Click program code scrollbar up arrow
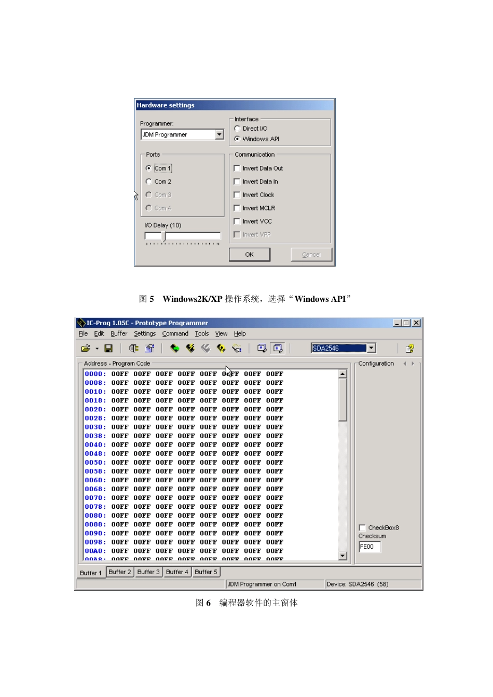This screenshot has width=493, height=697. pos(343,374)
